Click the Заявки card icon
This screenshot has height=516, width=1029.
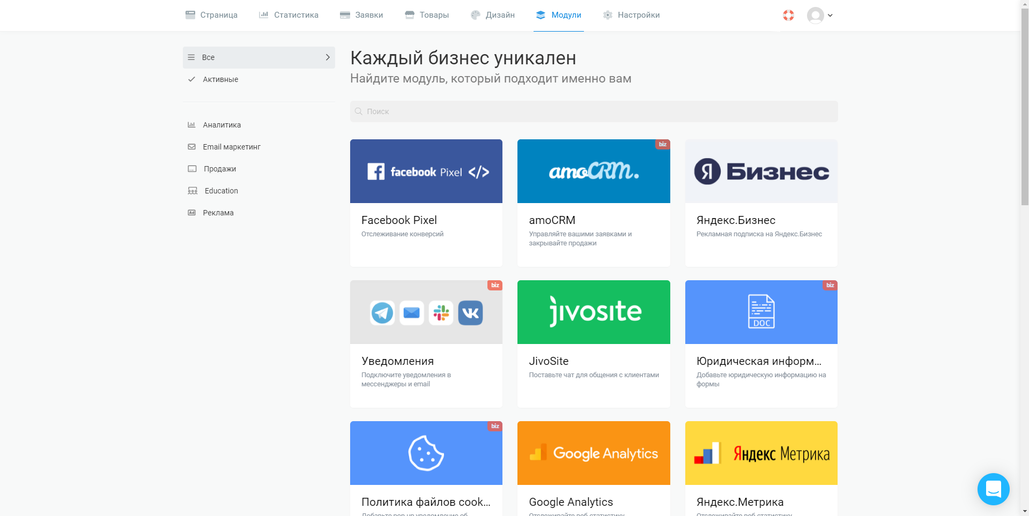pos(345,15)
